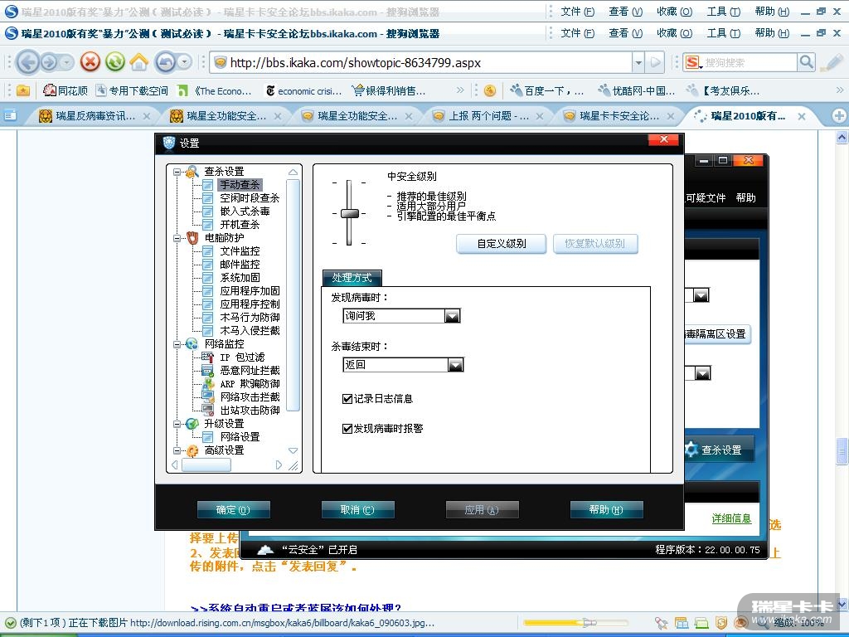Collapse the 升级设置 tree node

pyautogui.click(x=177, y=424)
